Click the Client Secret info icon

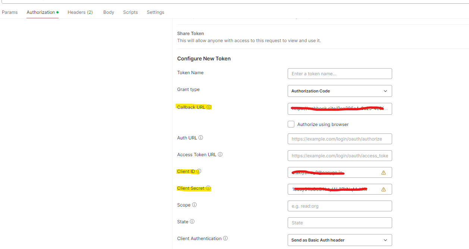click(x=209, y=188)
